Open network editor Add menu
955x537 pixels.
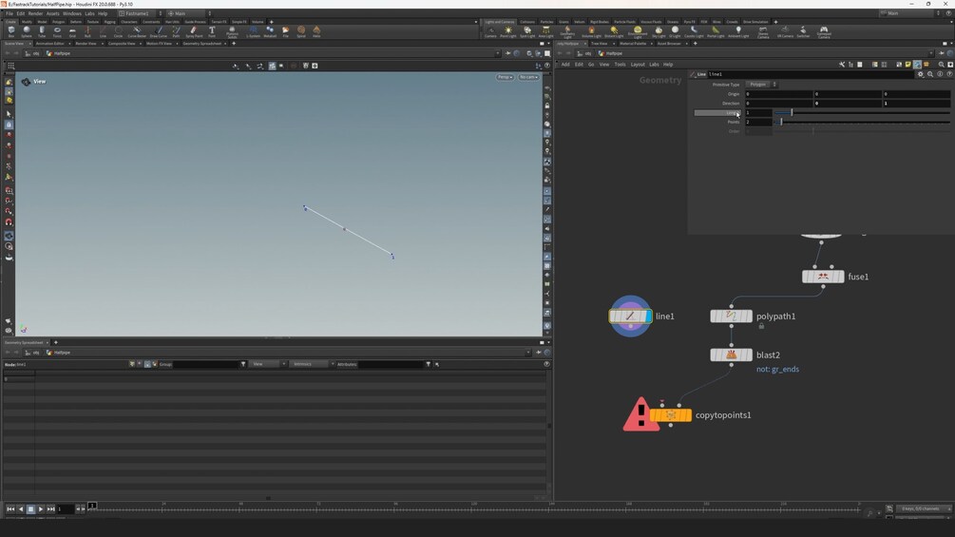[x=565, y=65]
